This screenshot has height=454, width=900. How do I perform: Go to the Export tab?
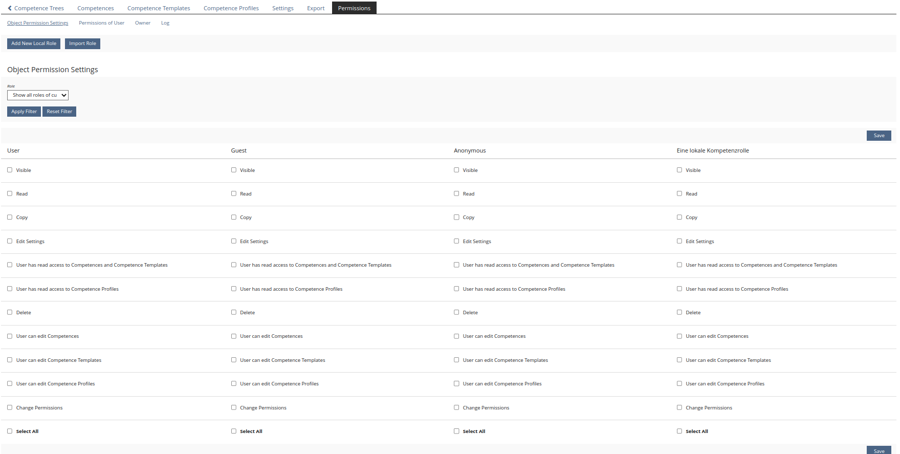click(x=316, y=8)
